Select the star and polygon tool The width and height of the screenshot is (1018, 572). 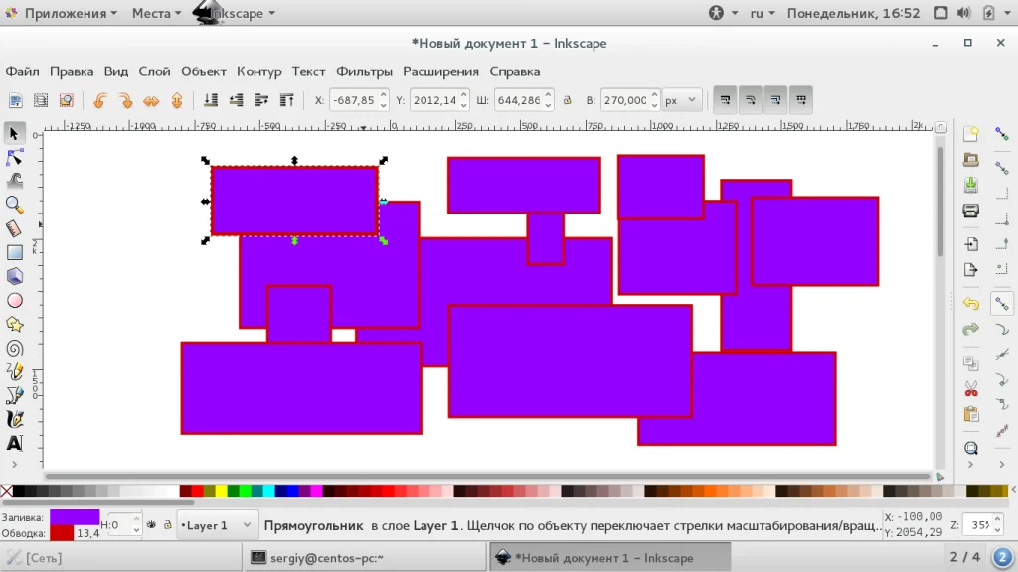(x=14, y=325)
